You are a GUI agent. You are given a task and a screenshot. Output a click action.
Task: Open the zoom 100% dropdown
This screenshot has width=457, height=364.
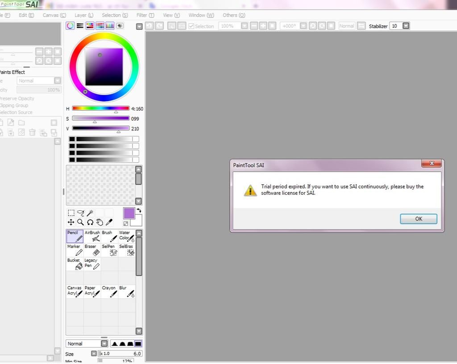(x=245, y=26)
